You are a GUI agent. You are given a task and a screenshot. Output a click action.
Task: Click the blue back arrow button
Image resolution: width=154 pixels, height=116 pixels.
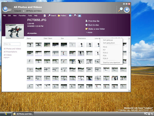click(5, 9)
